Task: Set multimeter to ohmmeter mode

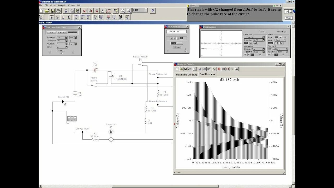Action: click(x=178, y=38)
